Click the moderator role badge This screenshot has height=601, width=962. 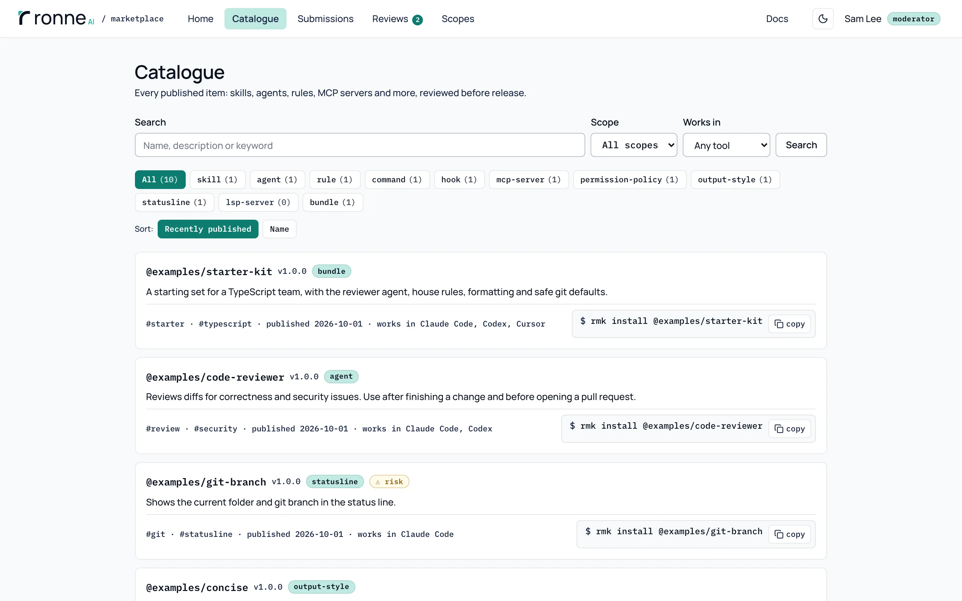pos(914,19)
